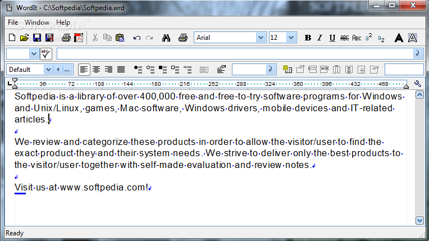Choose highlight with outlined A icon
Screen dimensions: 429x241
point(413,38)
